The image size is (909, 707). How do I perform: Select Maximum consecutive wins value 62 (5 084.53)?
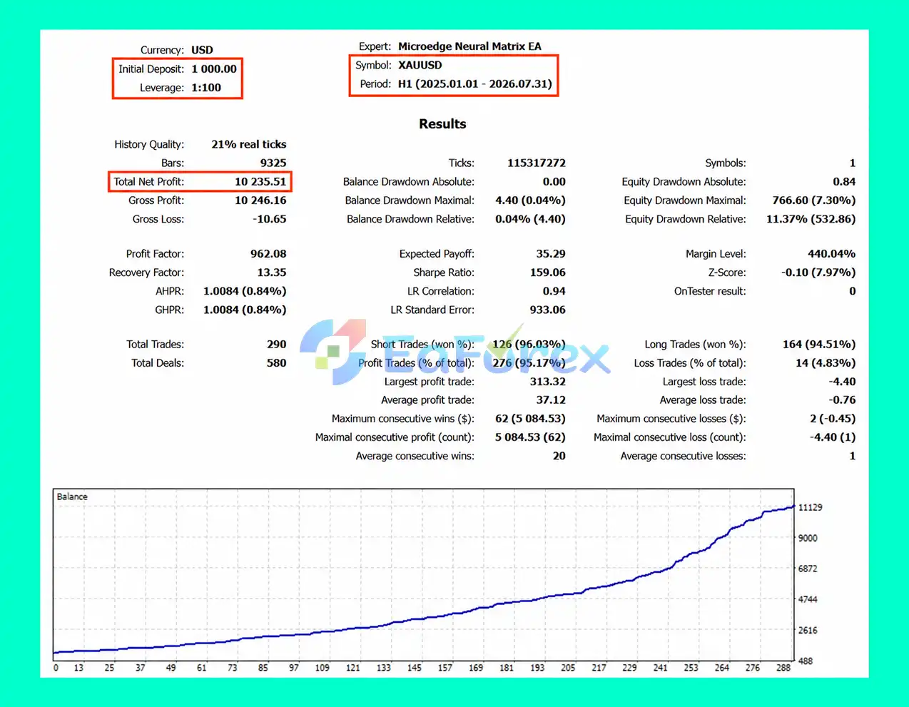(531, 419)
